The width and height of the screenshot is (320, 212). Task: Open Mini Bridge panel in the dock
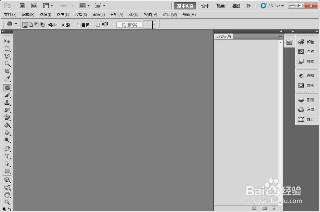click(x=289, y=42)
